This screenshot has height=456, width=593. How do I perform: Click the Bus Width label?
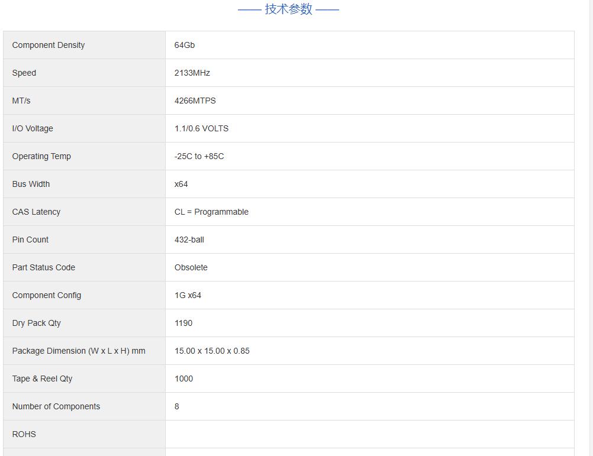31,184
